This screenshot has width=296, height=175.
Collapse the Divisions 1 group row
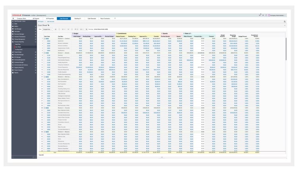coord(44,53)
